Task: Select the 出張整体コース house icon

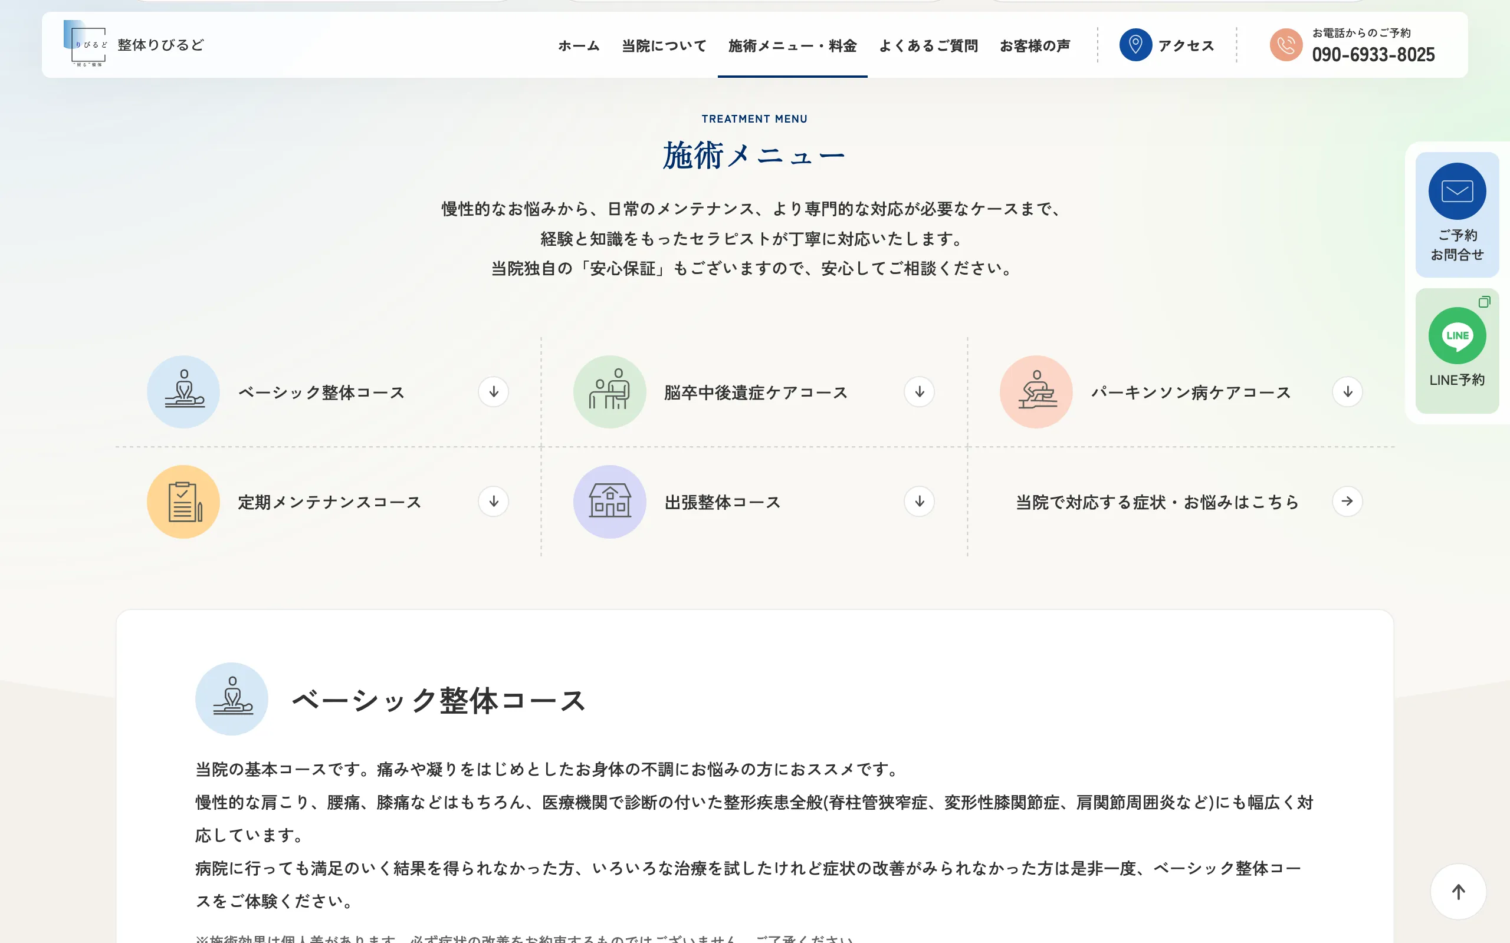Action: coord(609,502)
